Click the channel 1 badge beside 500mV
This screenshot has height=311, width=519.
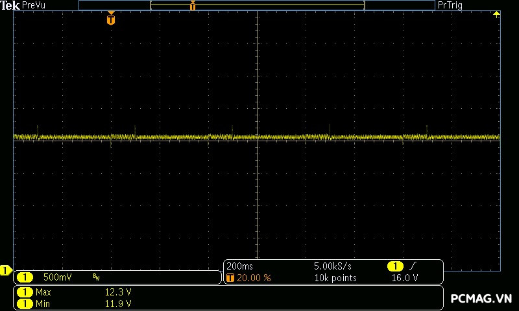coord(25,277)
